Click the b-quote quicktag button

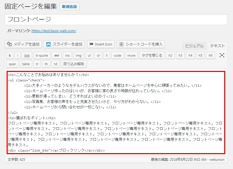(x=42, y=55)
